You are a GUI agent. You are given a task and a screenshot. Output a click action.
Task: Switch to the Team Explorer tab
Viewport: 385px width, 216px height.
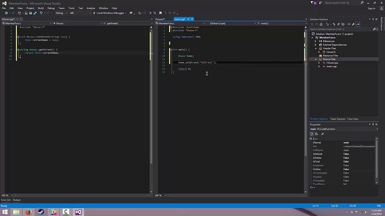tap(337, 119)
